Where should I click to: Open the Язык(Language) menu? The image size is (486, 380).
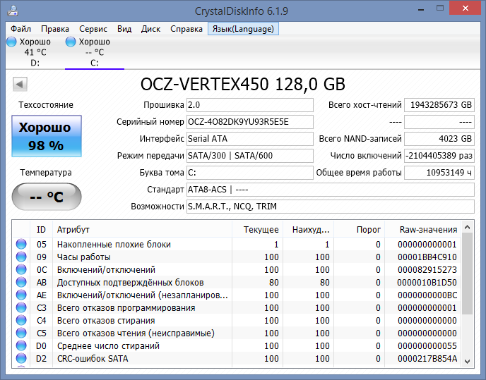pos(244,29)
